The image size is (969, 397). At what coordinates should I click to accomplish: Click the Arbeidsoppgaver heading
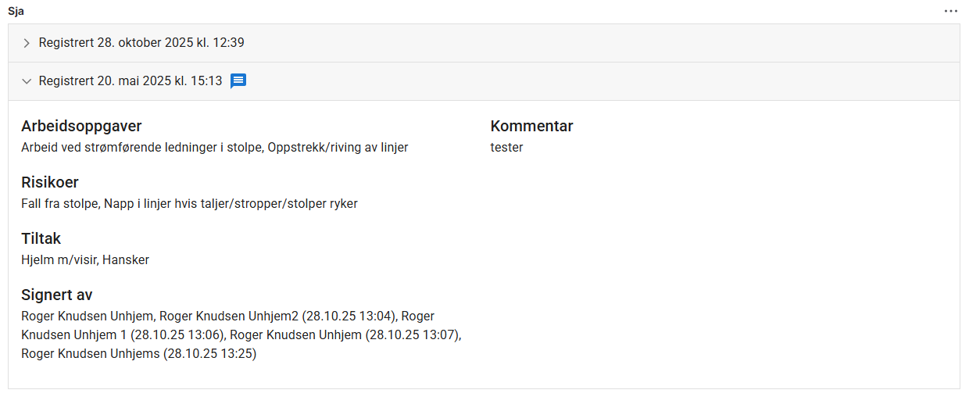[x=81, y=126]
